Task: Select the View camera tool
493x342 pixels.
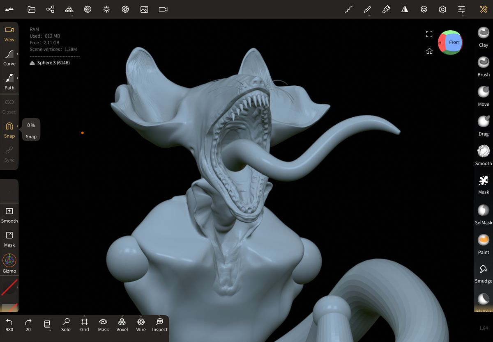Action: click(x=9, y=34)
